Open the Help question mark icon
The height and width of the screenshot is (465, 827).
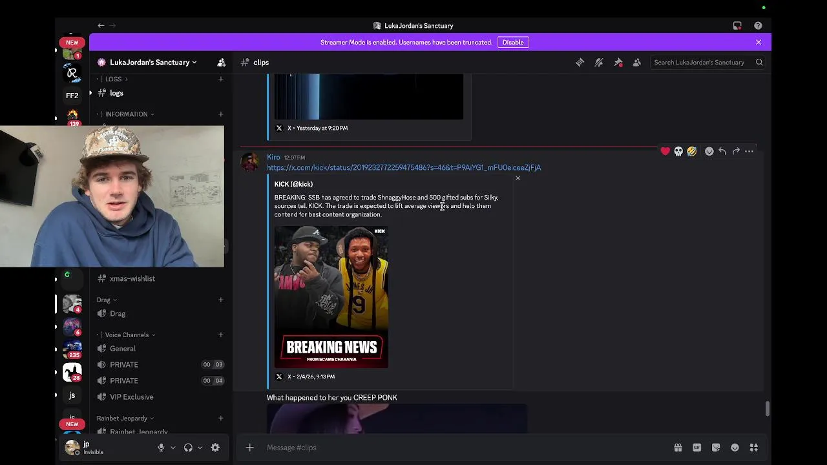point(758,26)
